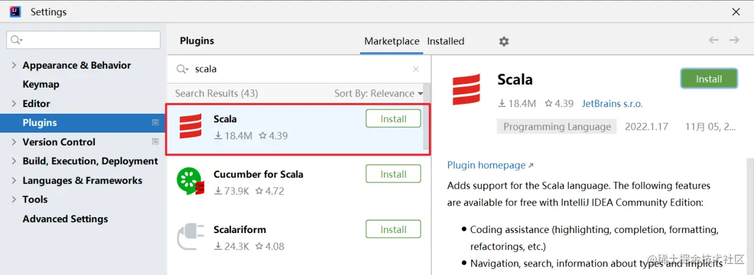Image resolution: width=754 pixels, height=275 pixels.
Task: Click the Plugins row project-level icon
Action: click(x=155, y=122)
